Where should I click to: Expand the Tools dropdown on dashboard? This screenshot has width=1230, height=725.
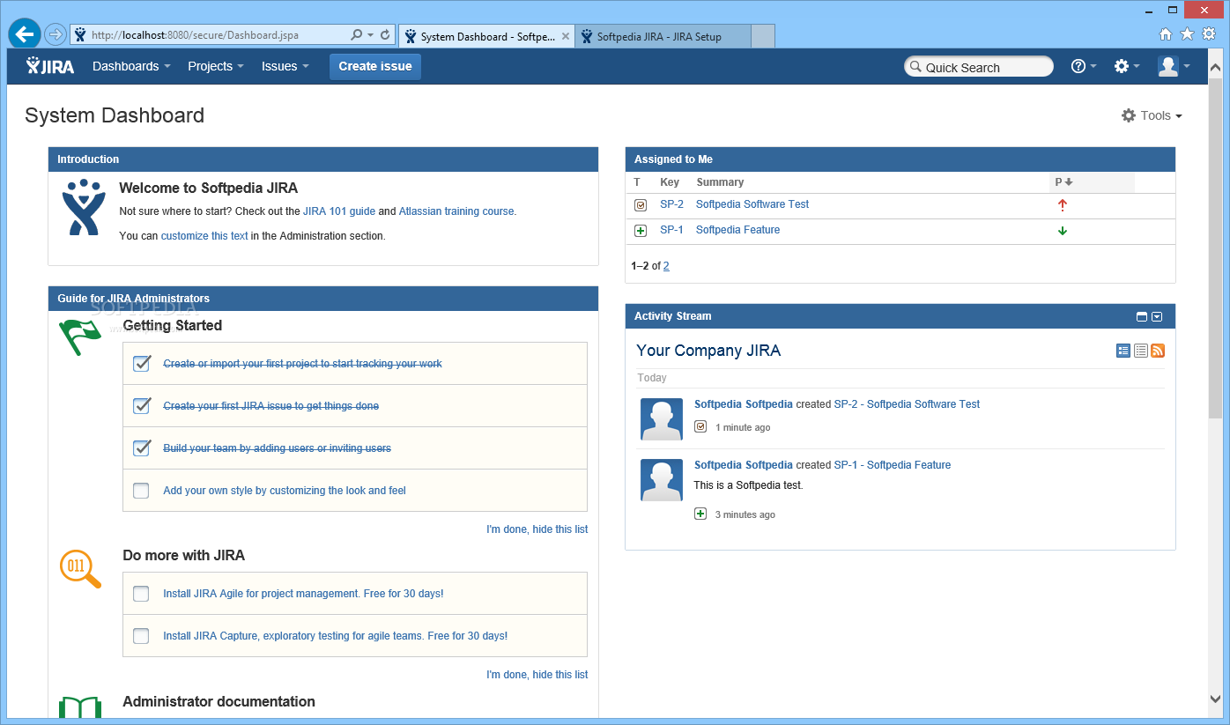tap(1152, 115)
